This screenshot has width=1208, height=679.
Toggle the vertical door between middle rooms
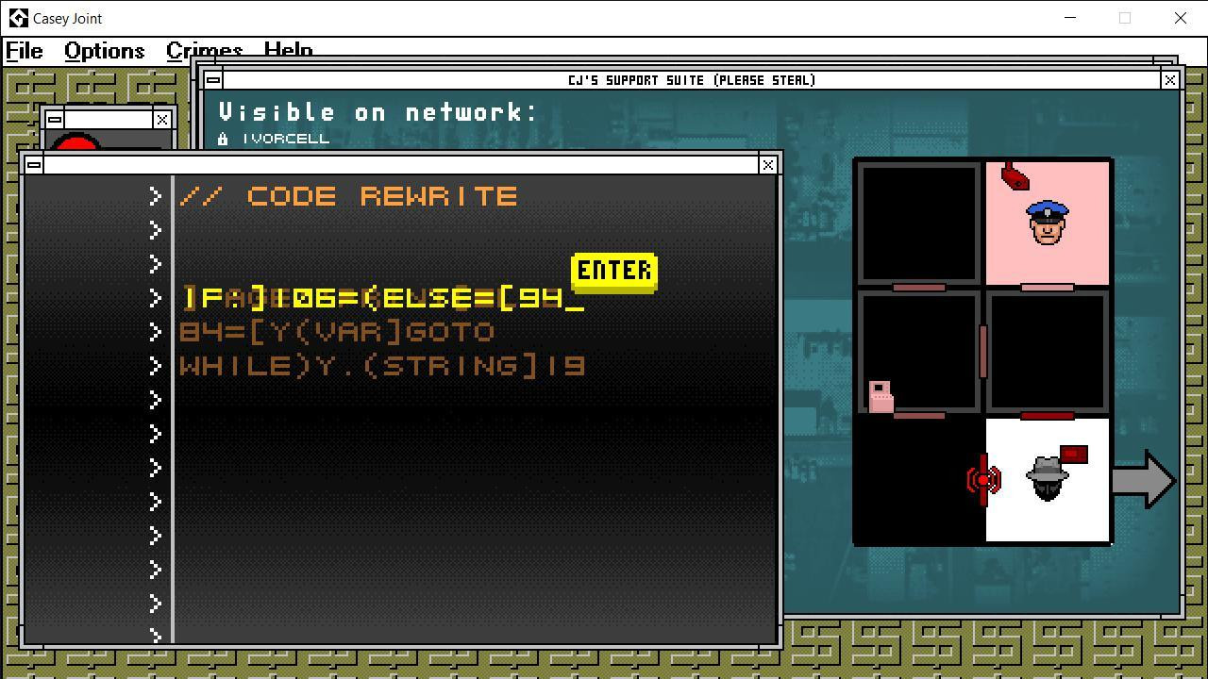coord(982,351)
